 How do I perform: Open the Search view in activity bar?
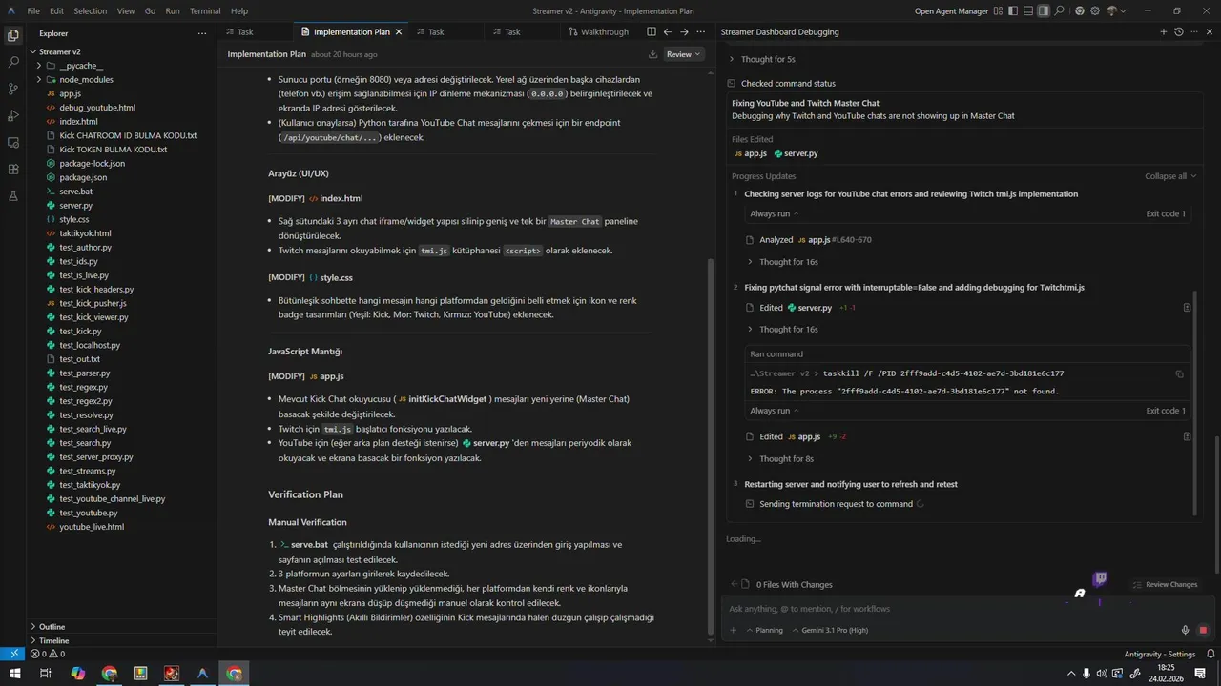tap(13, 62)
